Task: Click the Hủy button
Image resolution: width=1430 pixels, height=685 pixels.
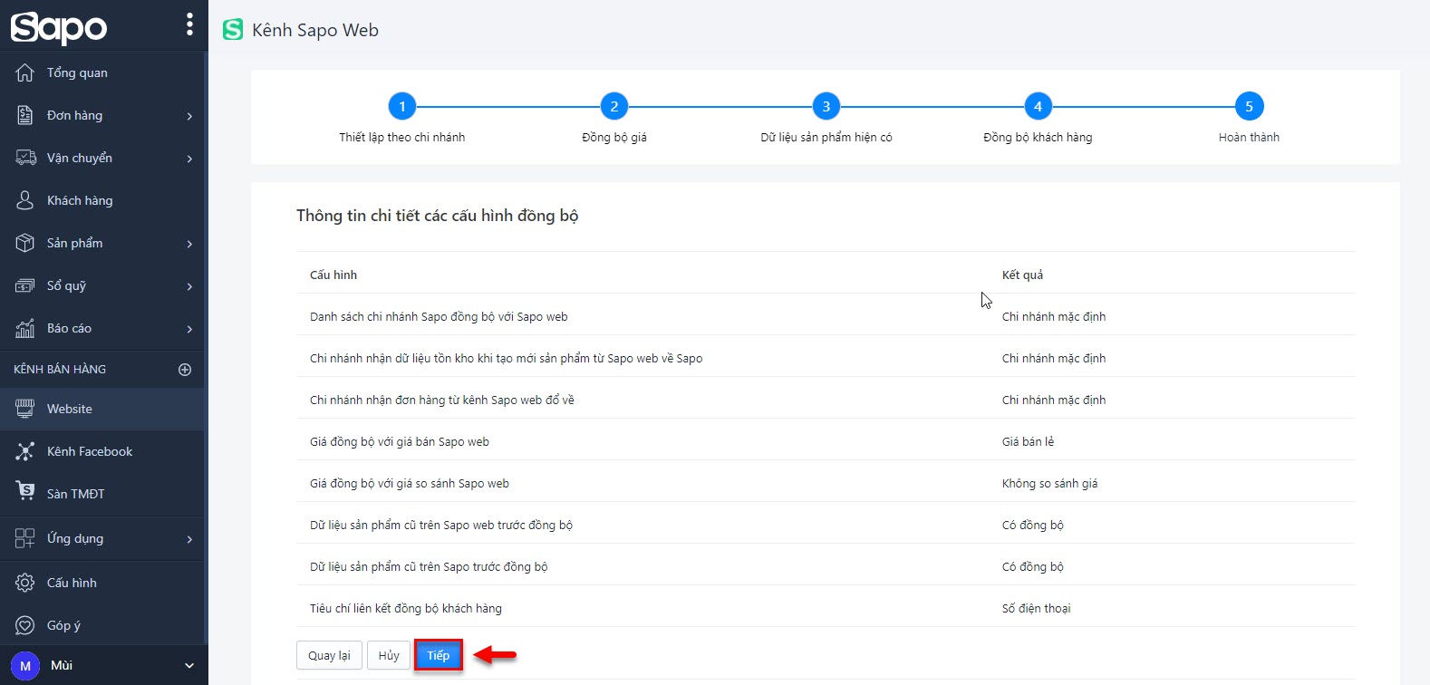Action: (x=389, y=655)
